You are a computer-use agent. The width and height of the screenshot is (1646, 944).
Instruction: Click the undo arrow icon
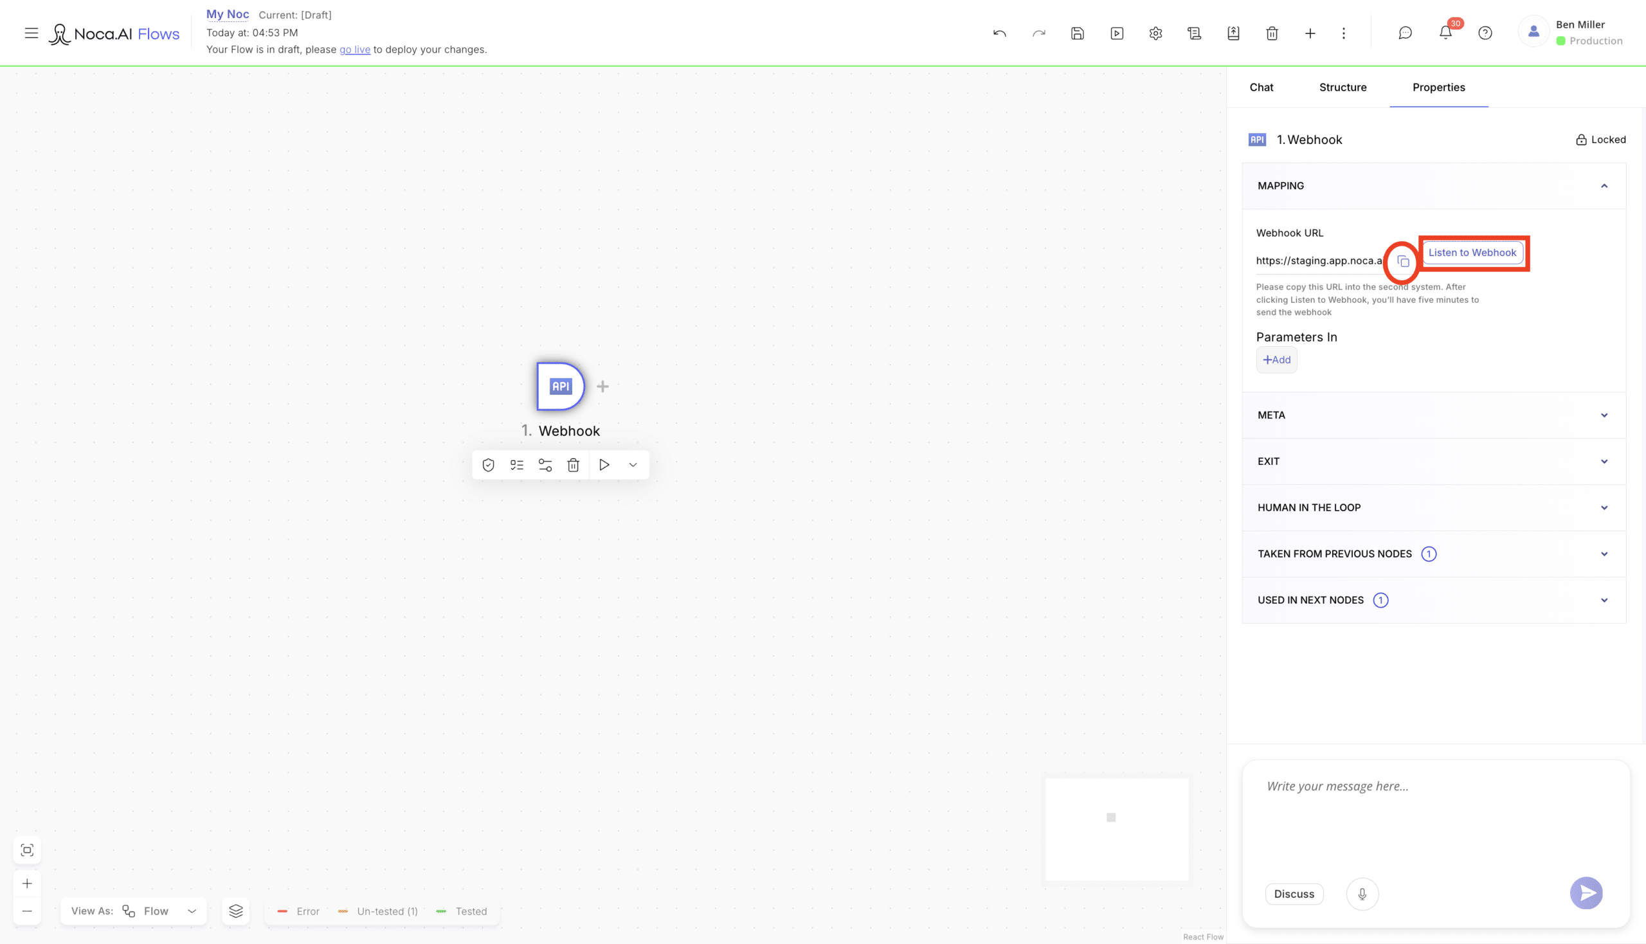coord(1000,33)
